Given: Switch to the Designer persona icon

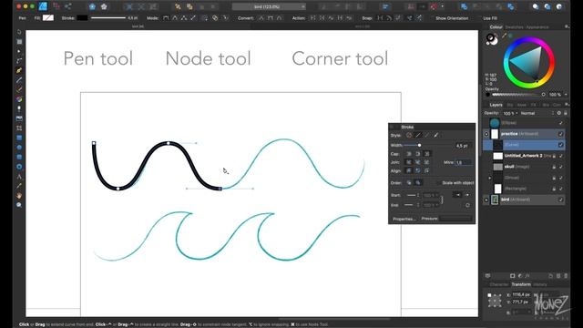Looking at the screenshot, I should [x=43, y=6].
